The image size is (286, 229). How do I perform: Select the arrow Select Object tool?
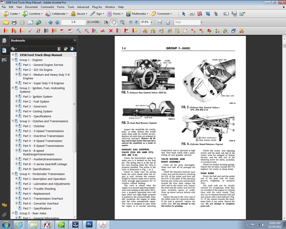(x=184, y=14)
